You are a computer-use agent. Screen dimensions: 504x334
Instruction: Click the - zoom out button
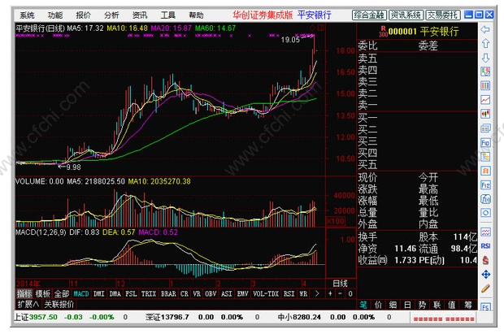click(340, 293)
